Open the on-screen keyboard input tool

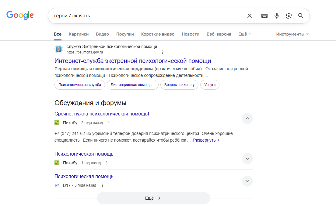tap(264, 16)
